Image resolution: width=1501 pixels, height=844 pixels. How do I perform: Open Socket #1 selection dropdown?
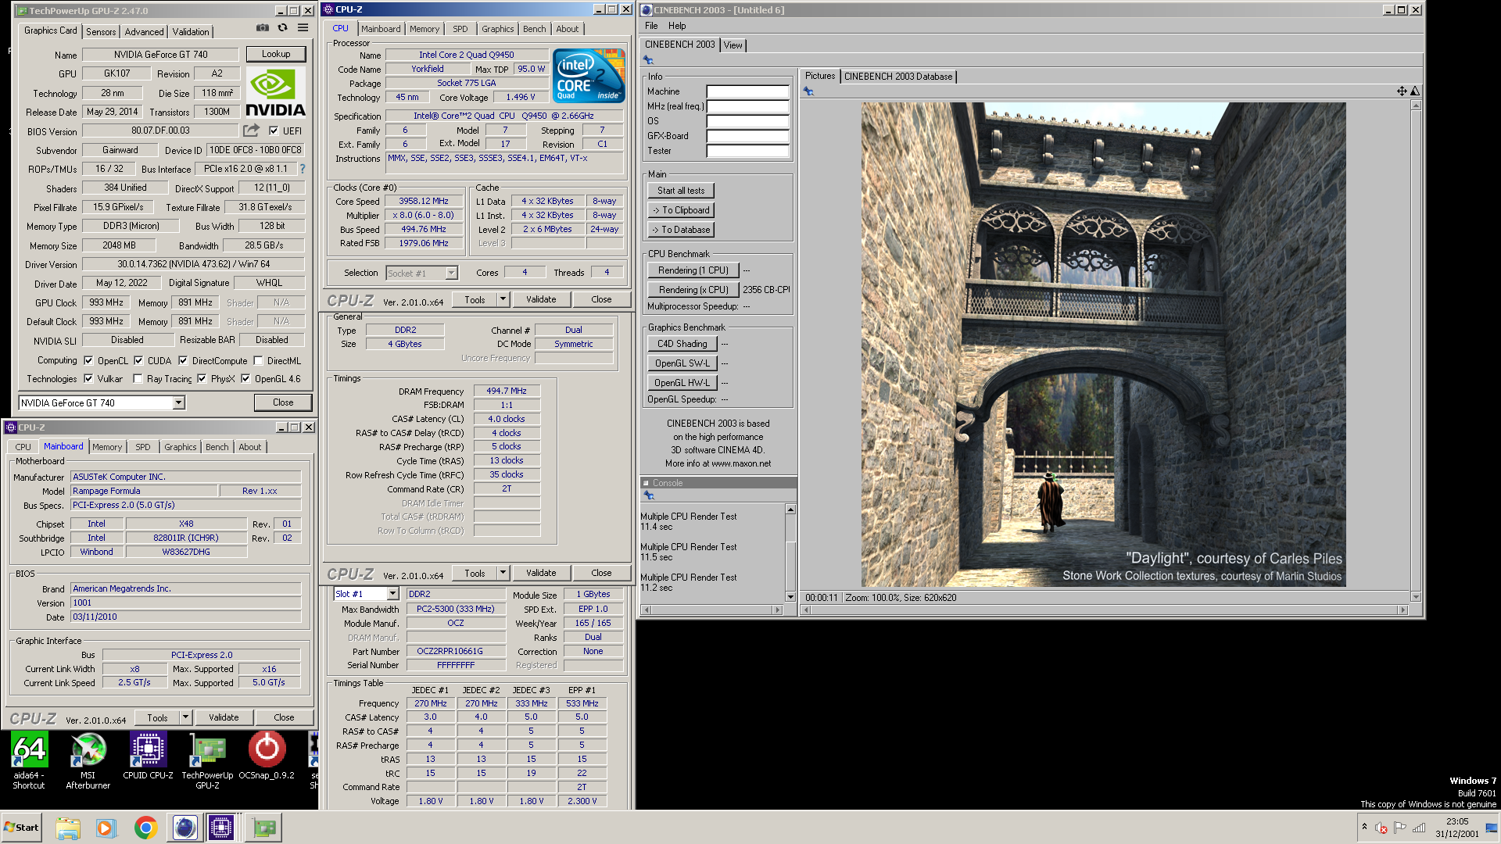coord(451,274)
